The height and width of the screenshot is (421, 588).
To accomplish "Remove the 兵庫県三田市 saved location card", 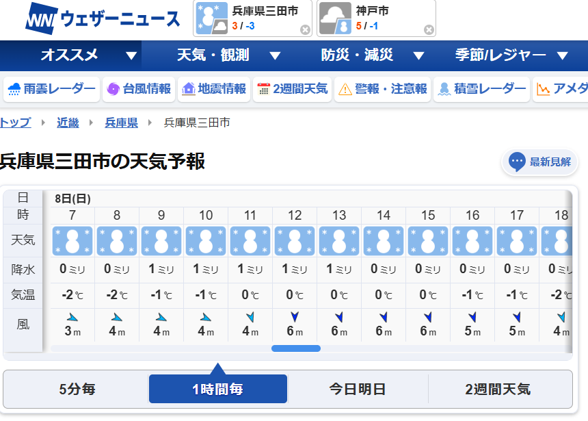I will [305, 30].
